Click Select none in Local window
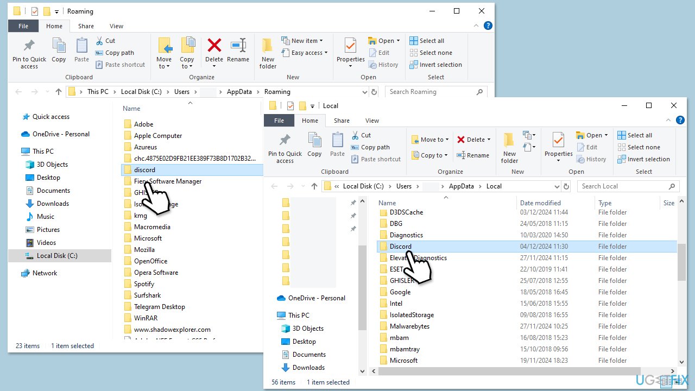This screenshot has width=695, height=391. click(x=639, y=147)
